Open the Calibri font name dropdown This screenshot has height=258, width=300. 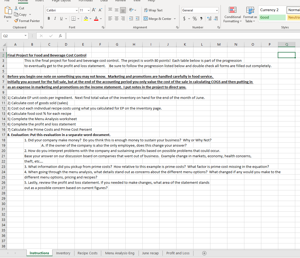click(77, 10)
